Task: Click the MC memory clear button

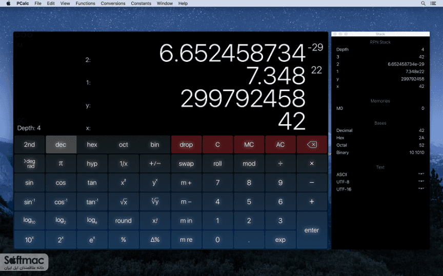Action: tap(249, 145)
